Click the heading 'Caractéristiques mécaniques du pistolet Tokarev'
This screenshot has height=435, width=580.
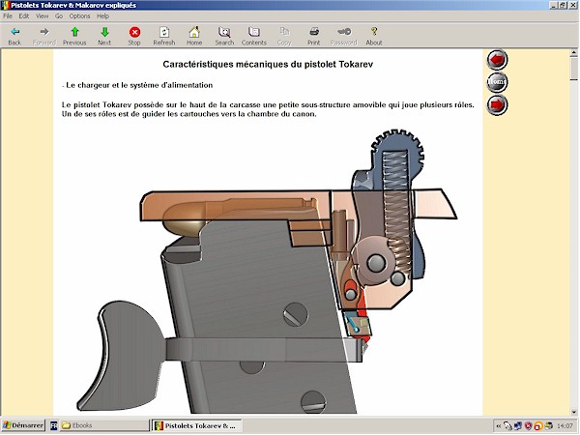click(x=268, y=65)
